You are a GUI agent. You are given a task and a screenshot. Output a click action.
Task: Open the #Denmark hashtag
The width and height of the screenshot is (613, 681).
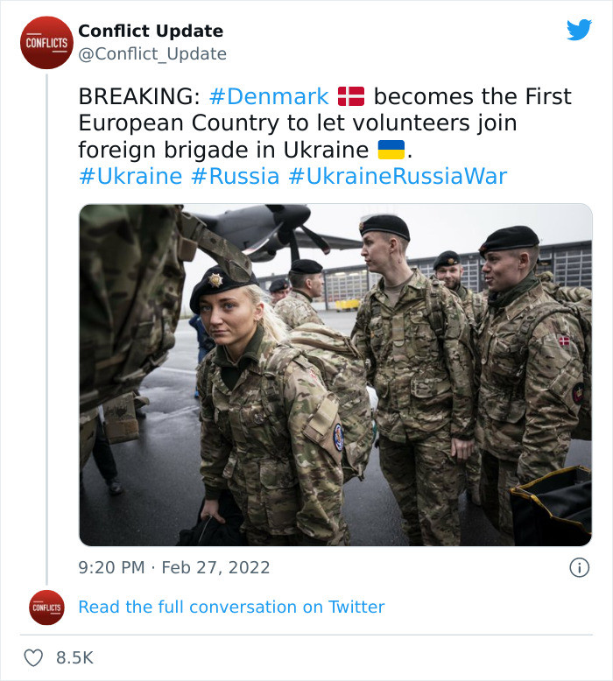click(269, 96)
